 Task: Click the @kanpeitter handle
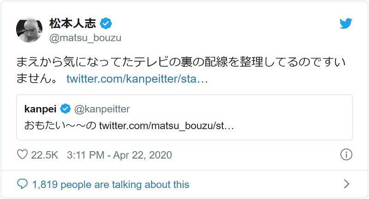tap(101, 109)
